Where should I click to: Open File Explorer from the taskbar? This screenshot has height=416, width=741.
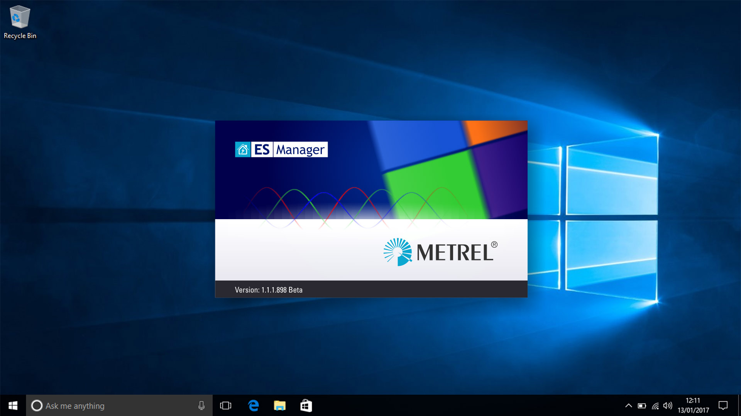(x=280, y=406)
